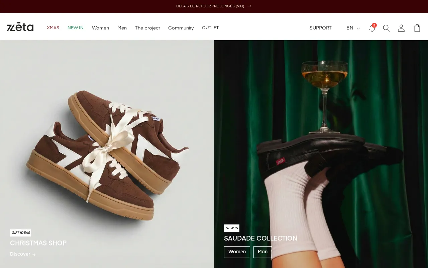Open the SUPPORT link
Image resolution: width=428 pixels, height=268 pixels.
320,28
